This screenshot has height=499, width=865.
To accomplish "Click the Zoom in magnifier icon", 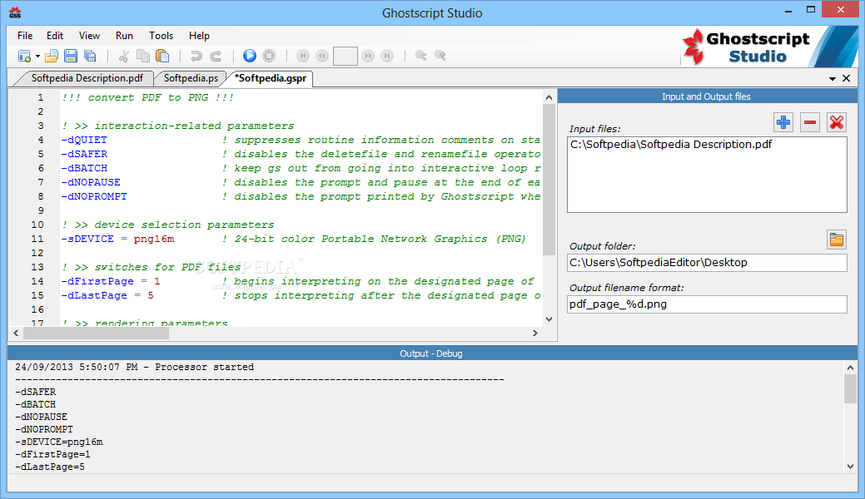I will click(440, 56).
